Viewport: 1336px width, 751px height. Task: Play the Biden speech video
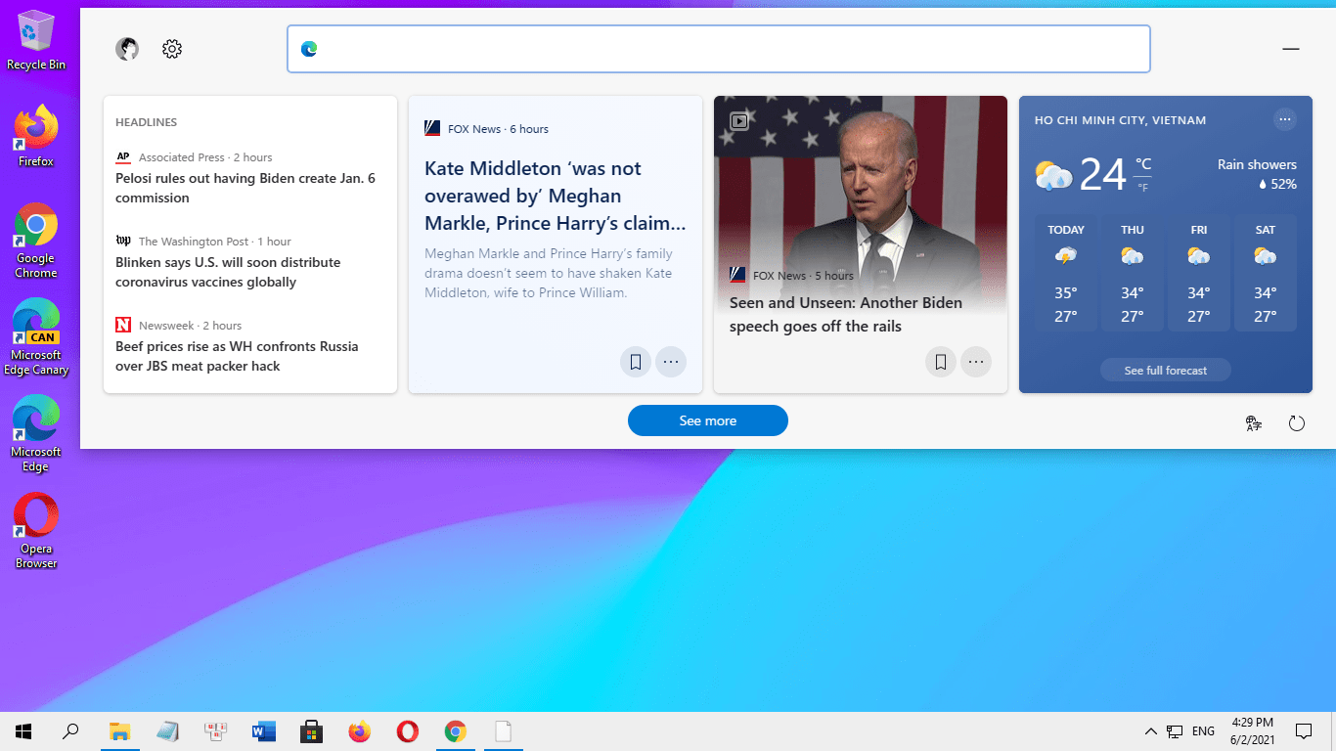pyautogui.click(x=739, y=121)
